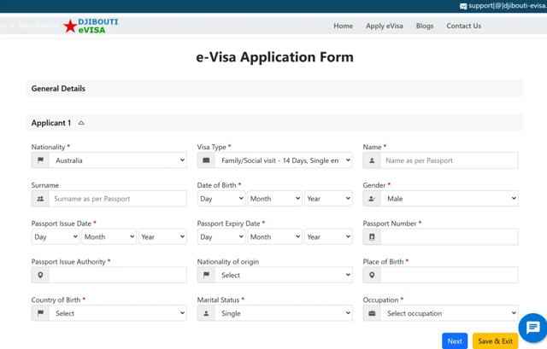Screen dimensions: 547x349
Task: Click the chat support bubble icon
Action: (x=532, y=328)
